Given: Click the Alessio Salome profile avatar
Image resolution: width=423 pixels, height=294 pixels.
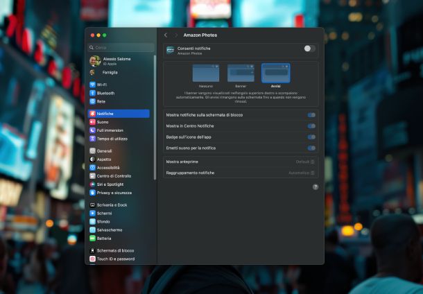Looking at the screenshot, I should coord(95,61).
